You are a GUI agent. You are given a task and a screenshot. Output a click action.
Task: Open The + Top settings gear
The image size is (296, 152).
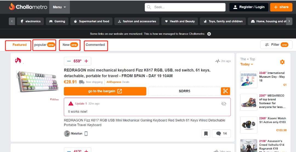point(282,62)
